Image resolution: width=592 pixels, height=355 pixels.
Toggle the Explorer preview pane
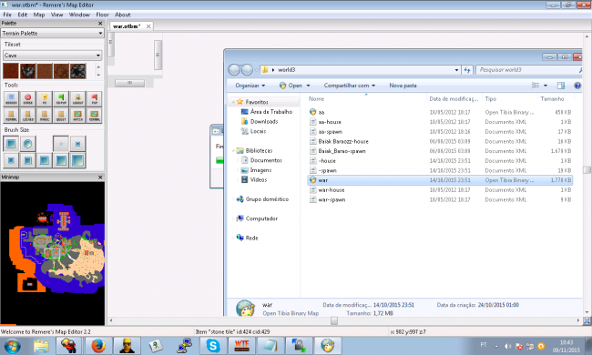(x=561, y=86)
